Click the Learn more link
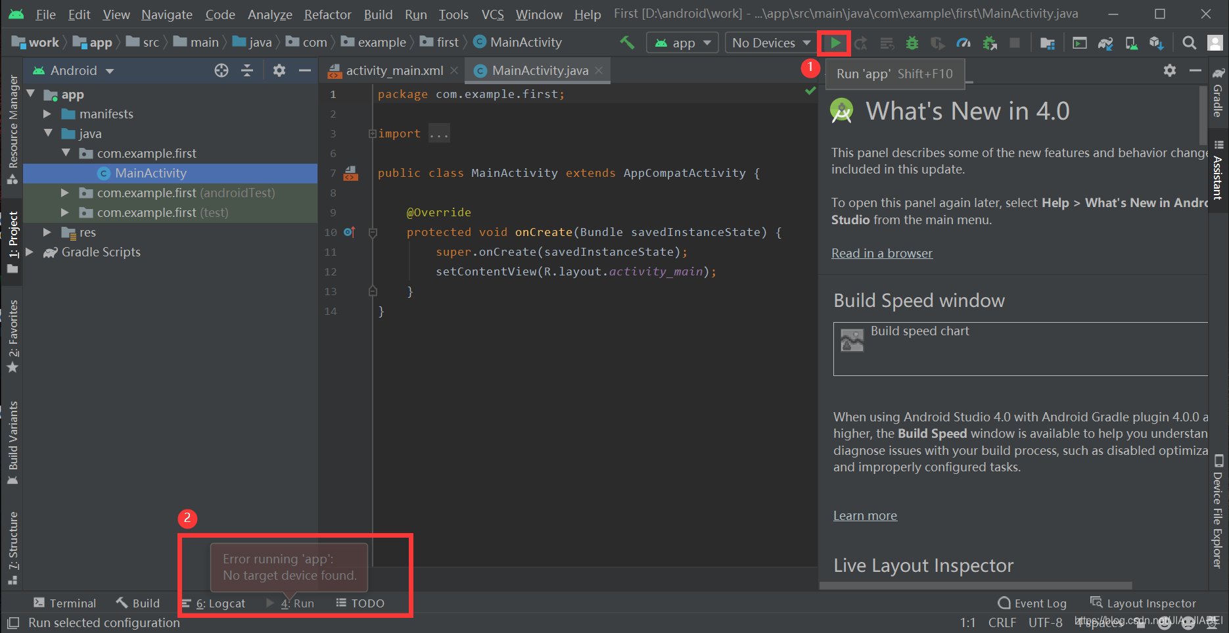Viewport: 1229px width, 633px height. [865, 515]
